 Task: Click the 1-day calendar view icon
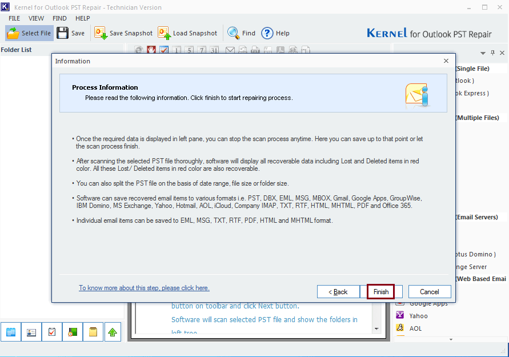click(177, 50)
